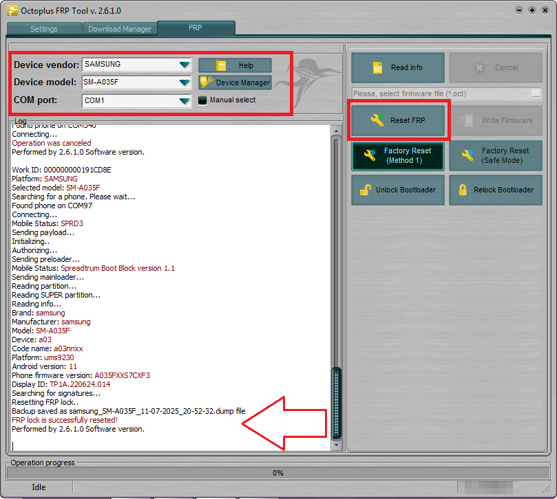The width and height of the screenshot is (557, 499).
Task: Click the window resize grip corner
Action: tap(547, 489)
